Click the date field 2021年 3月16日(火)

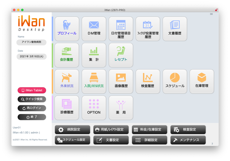(31, 56)
